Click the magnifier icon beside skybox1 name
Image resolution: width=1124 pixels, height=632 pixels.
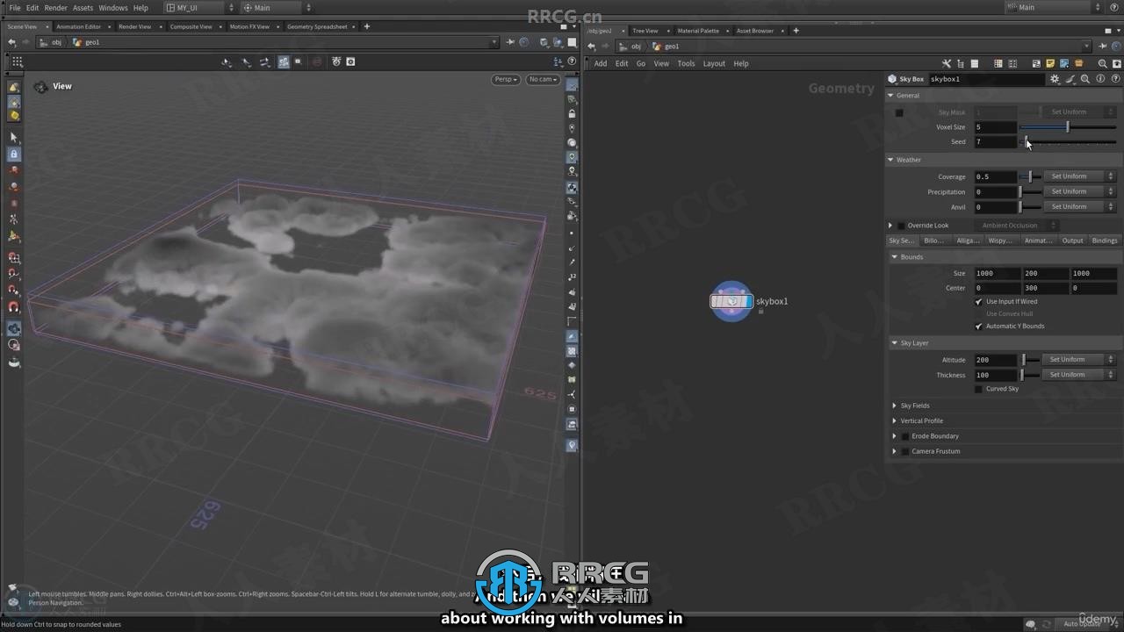click(1085, 79)
